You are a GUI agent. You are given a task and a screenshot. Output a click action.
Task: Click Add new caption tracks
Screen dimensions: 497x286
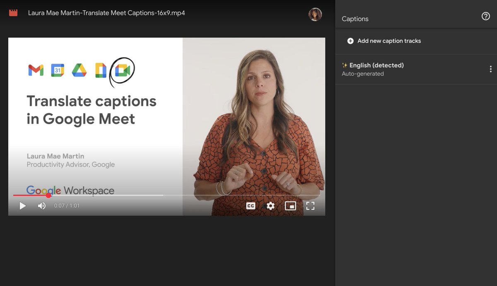[x=384, y=41]
